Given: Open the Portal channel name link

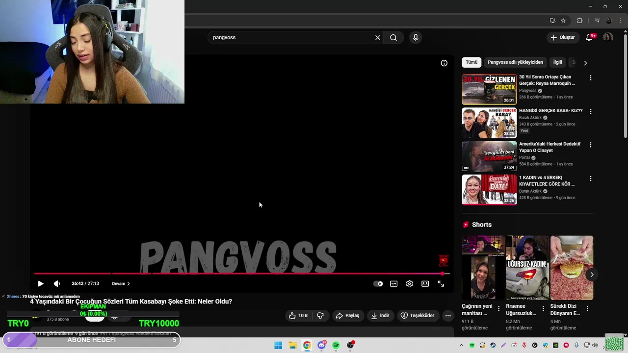Looking at the screenshot, I should (524, 157).
